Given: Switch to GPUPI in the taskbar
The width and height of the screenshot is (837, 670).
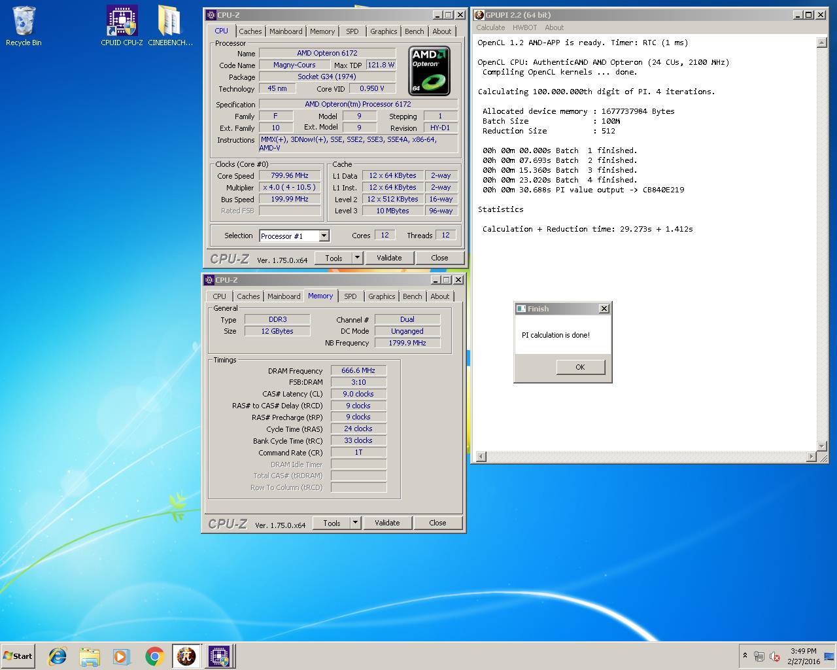Looking at the screenshot, I should click(187, 656).
